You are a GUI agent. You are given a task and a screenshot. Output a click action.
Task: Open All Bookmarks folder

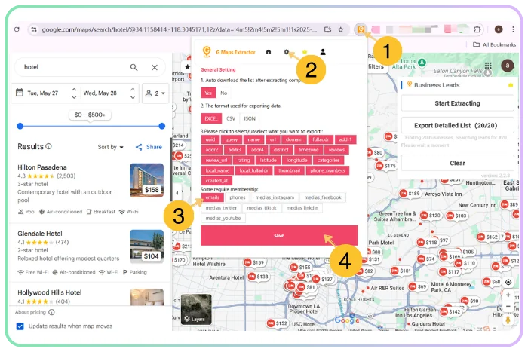[494, 44]
